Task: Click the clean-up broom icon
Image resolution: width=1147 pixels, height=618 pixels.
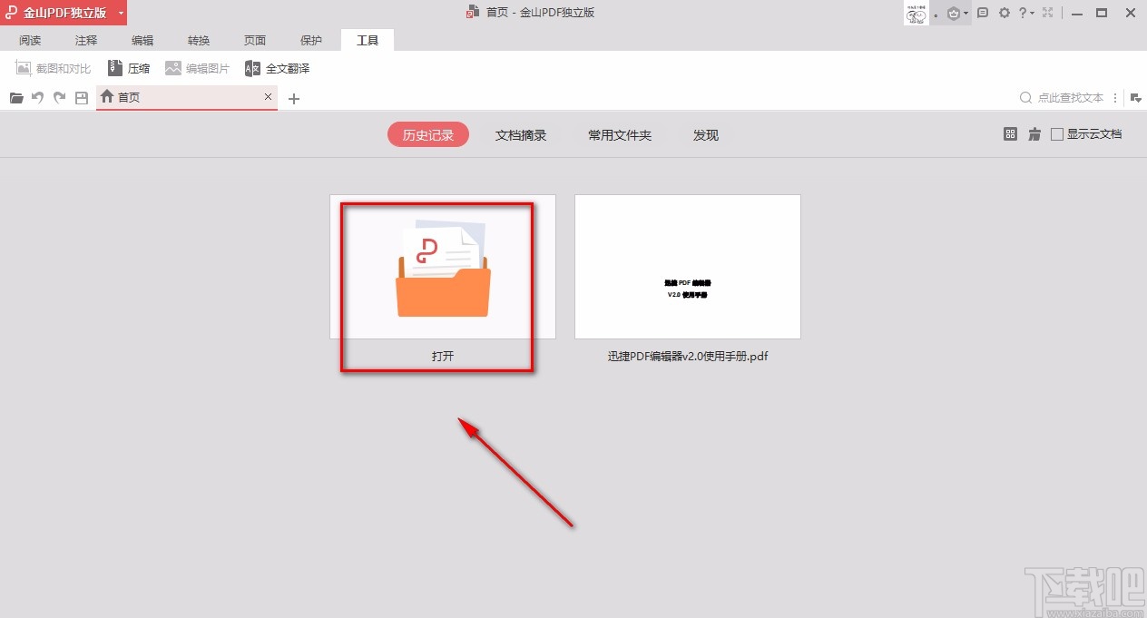Action: 1034,133
